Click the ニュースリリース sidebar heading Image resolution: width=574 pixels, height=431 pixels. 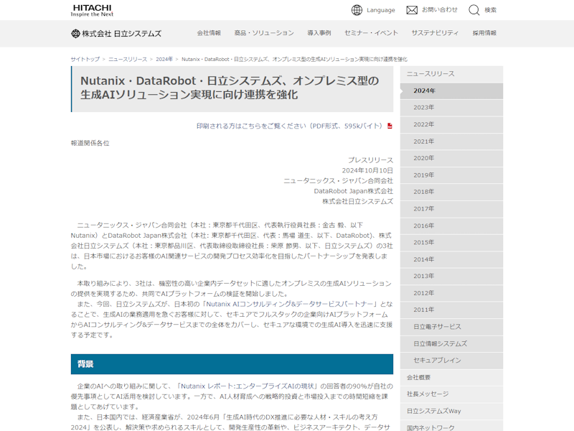click(x=430, y=74)
